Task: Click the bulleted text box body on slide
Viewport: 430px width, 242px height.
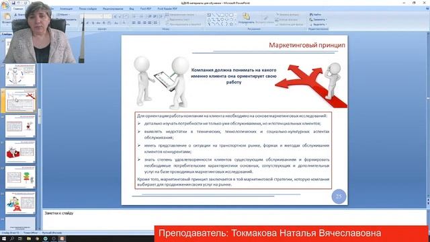Action: click(233, 151)
